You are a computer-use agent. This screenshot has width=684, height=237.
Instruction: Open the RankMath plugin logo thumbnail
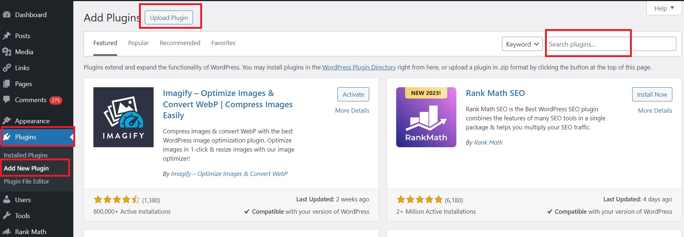(426, 117)
